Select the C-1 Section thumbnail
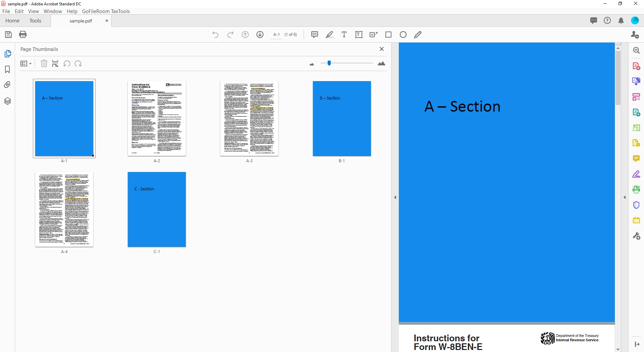The width and height of the screenshot is (644, 352). (x=157, y=210)
